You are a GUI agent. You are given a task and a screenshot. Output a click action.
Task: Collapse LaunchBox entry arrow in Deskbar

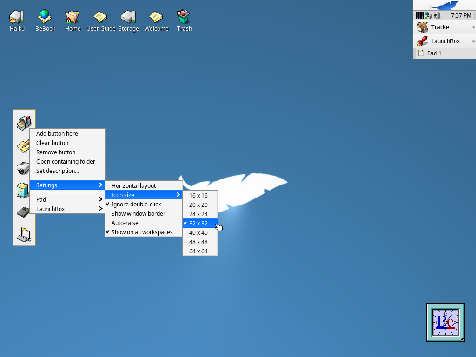pyautogui.click(x=473, y=41)
